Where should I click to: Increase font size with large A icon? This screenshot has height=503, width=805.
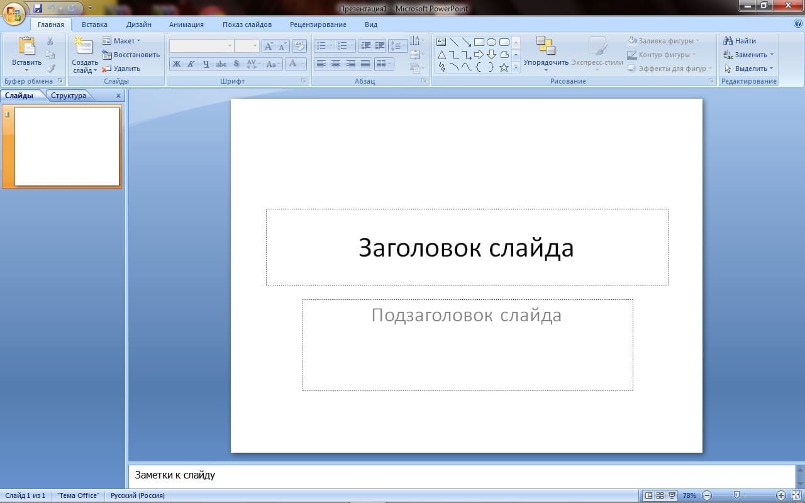pos(269,46)
